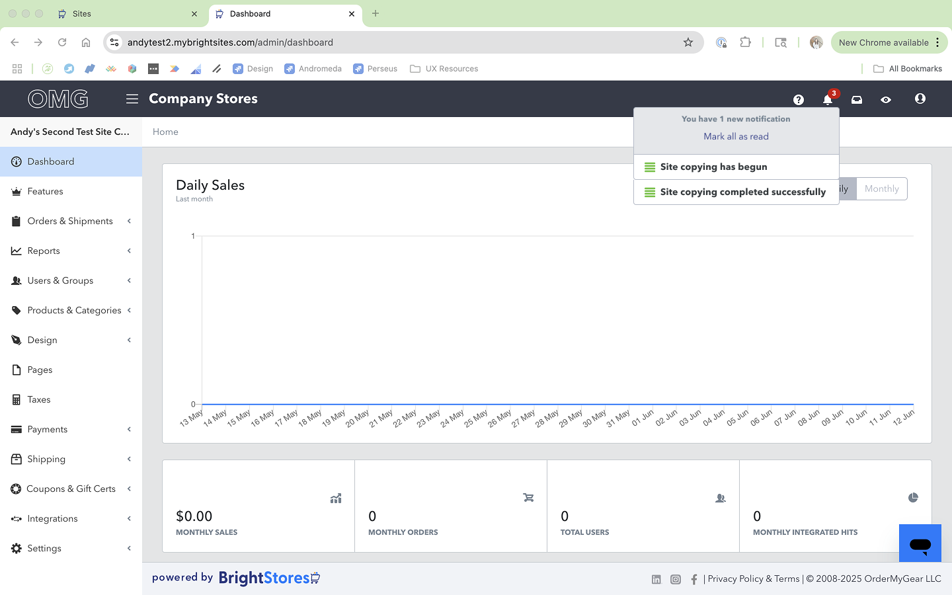Expand Orders & Shipments menu
This screenshot has height=595, width=952.
pos(71,221)
